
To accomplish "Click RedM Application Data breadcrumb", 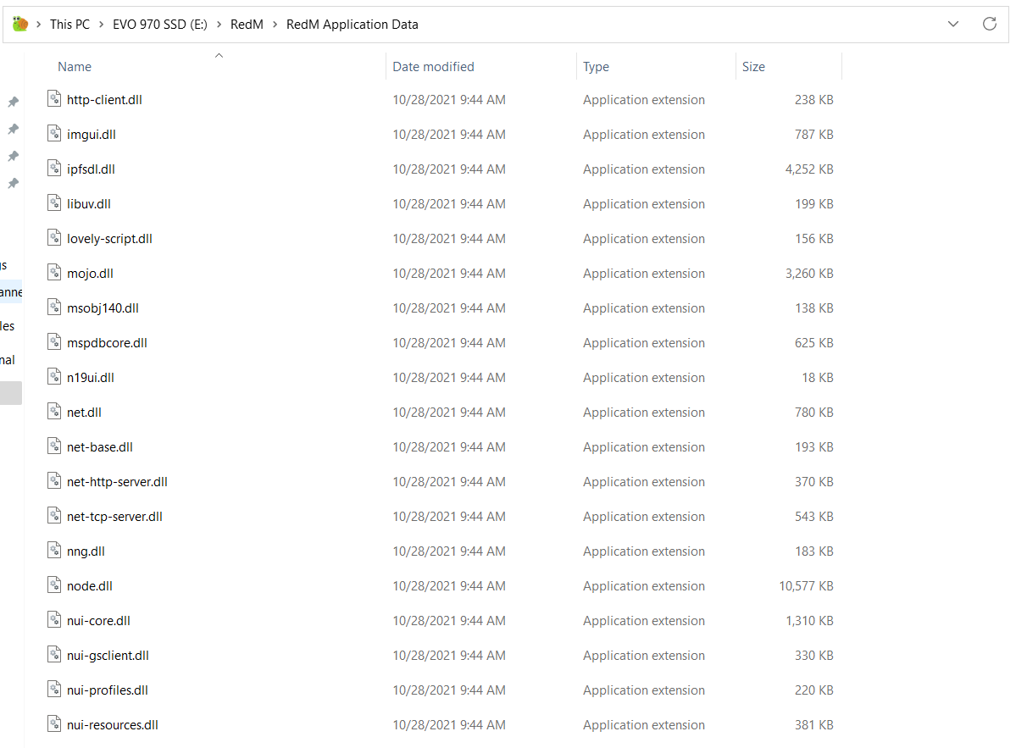I will click(x=353, y=25).
